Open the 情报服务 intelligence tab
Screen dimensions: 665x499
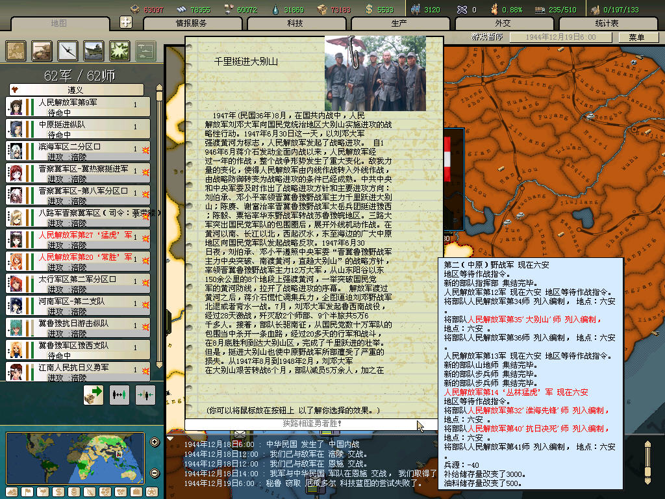tap(192, 23)
